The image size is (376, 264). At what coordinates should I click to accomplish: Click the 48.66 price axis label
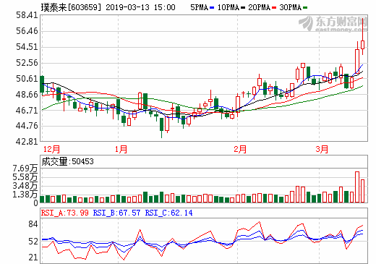tap(27, 95)
